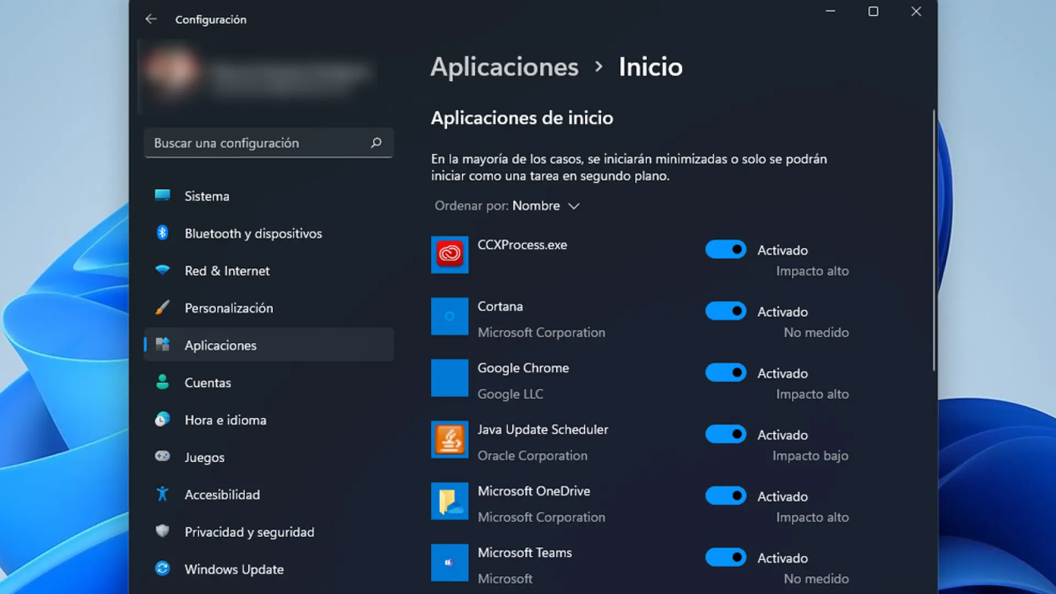Click the Microsoft OneDrive app icon
Screen dimensions: 1056x594
tap(449, 501)
